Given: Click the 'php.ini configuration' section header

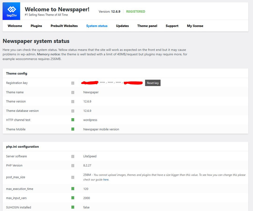Looking at the screenshot, I should [x=22, y=147].
